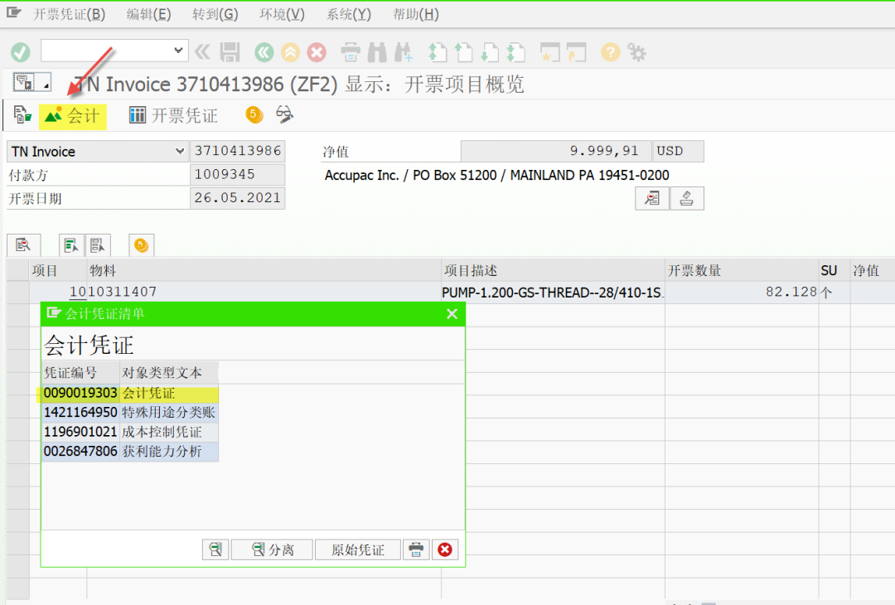Click the 开票日期 field 26.05.2021
Image resolution: width=895 pixels, height=605 pixels.
[238, 197]
